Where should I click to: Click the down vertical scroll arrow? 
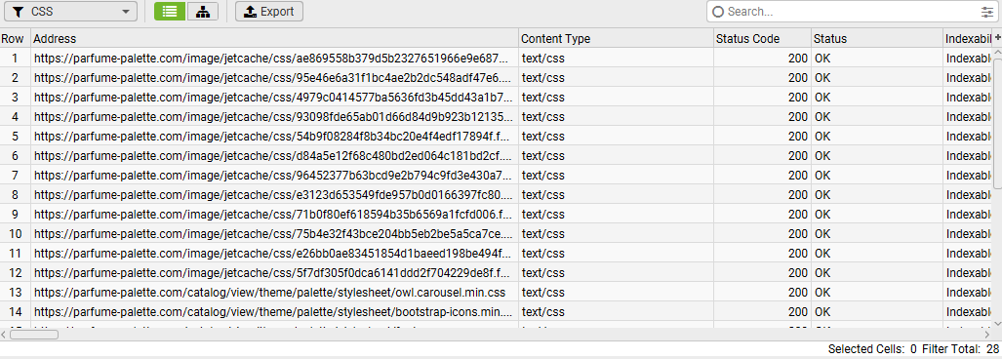pos(997,323)
